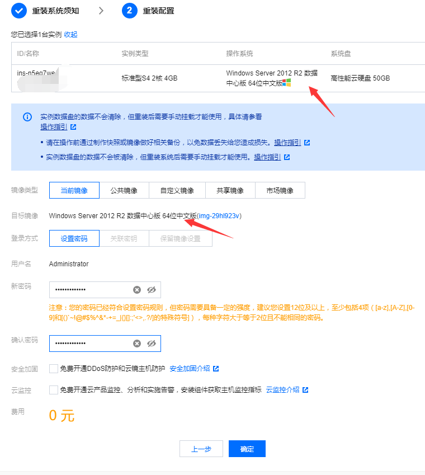425x475 pixels.
Task: Click the img-29hl923v image ID link
Action: [219, 216]
